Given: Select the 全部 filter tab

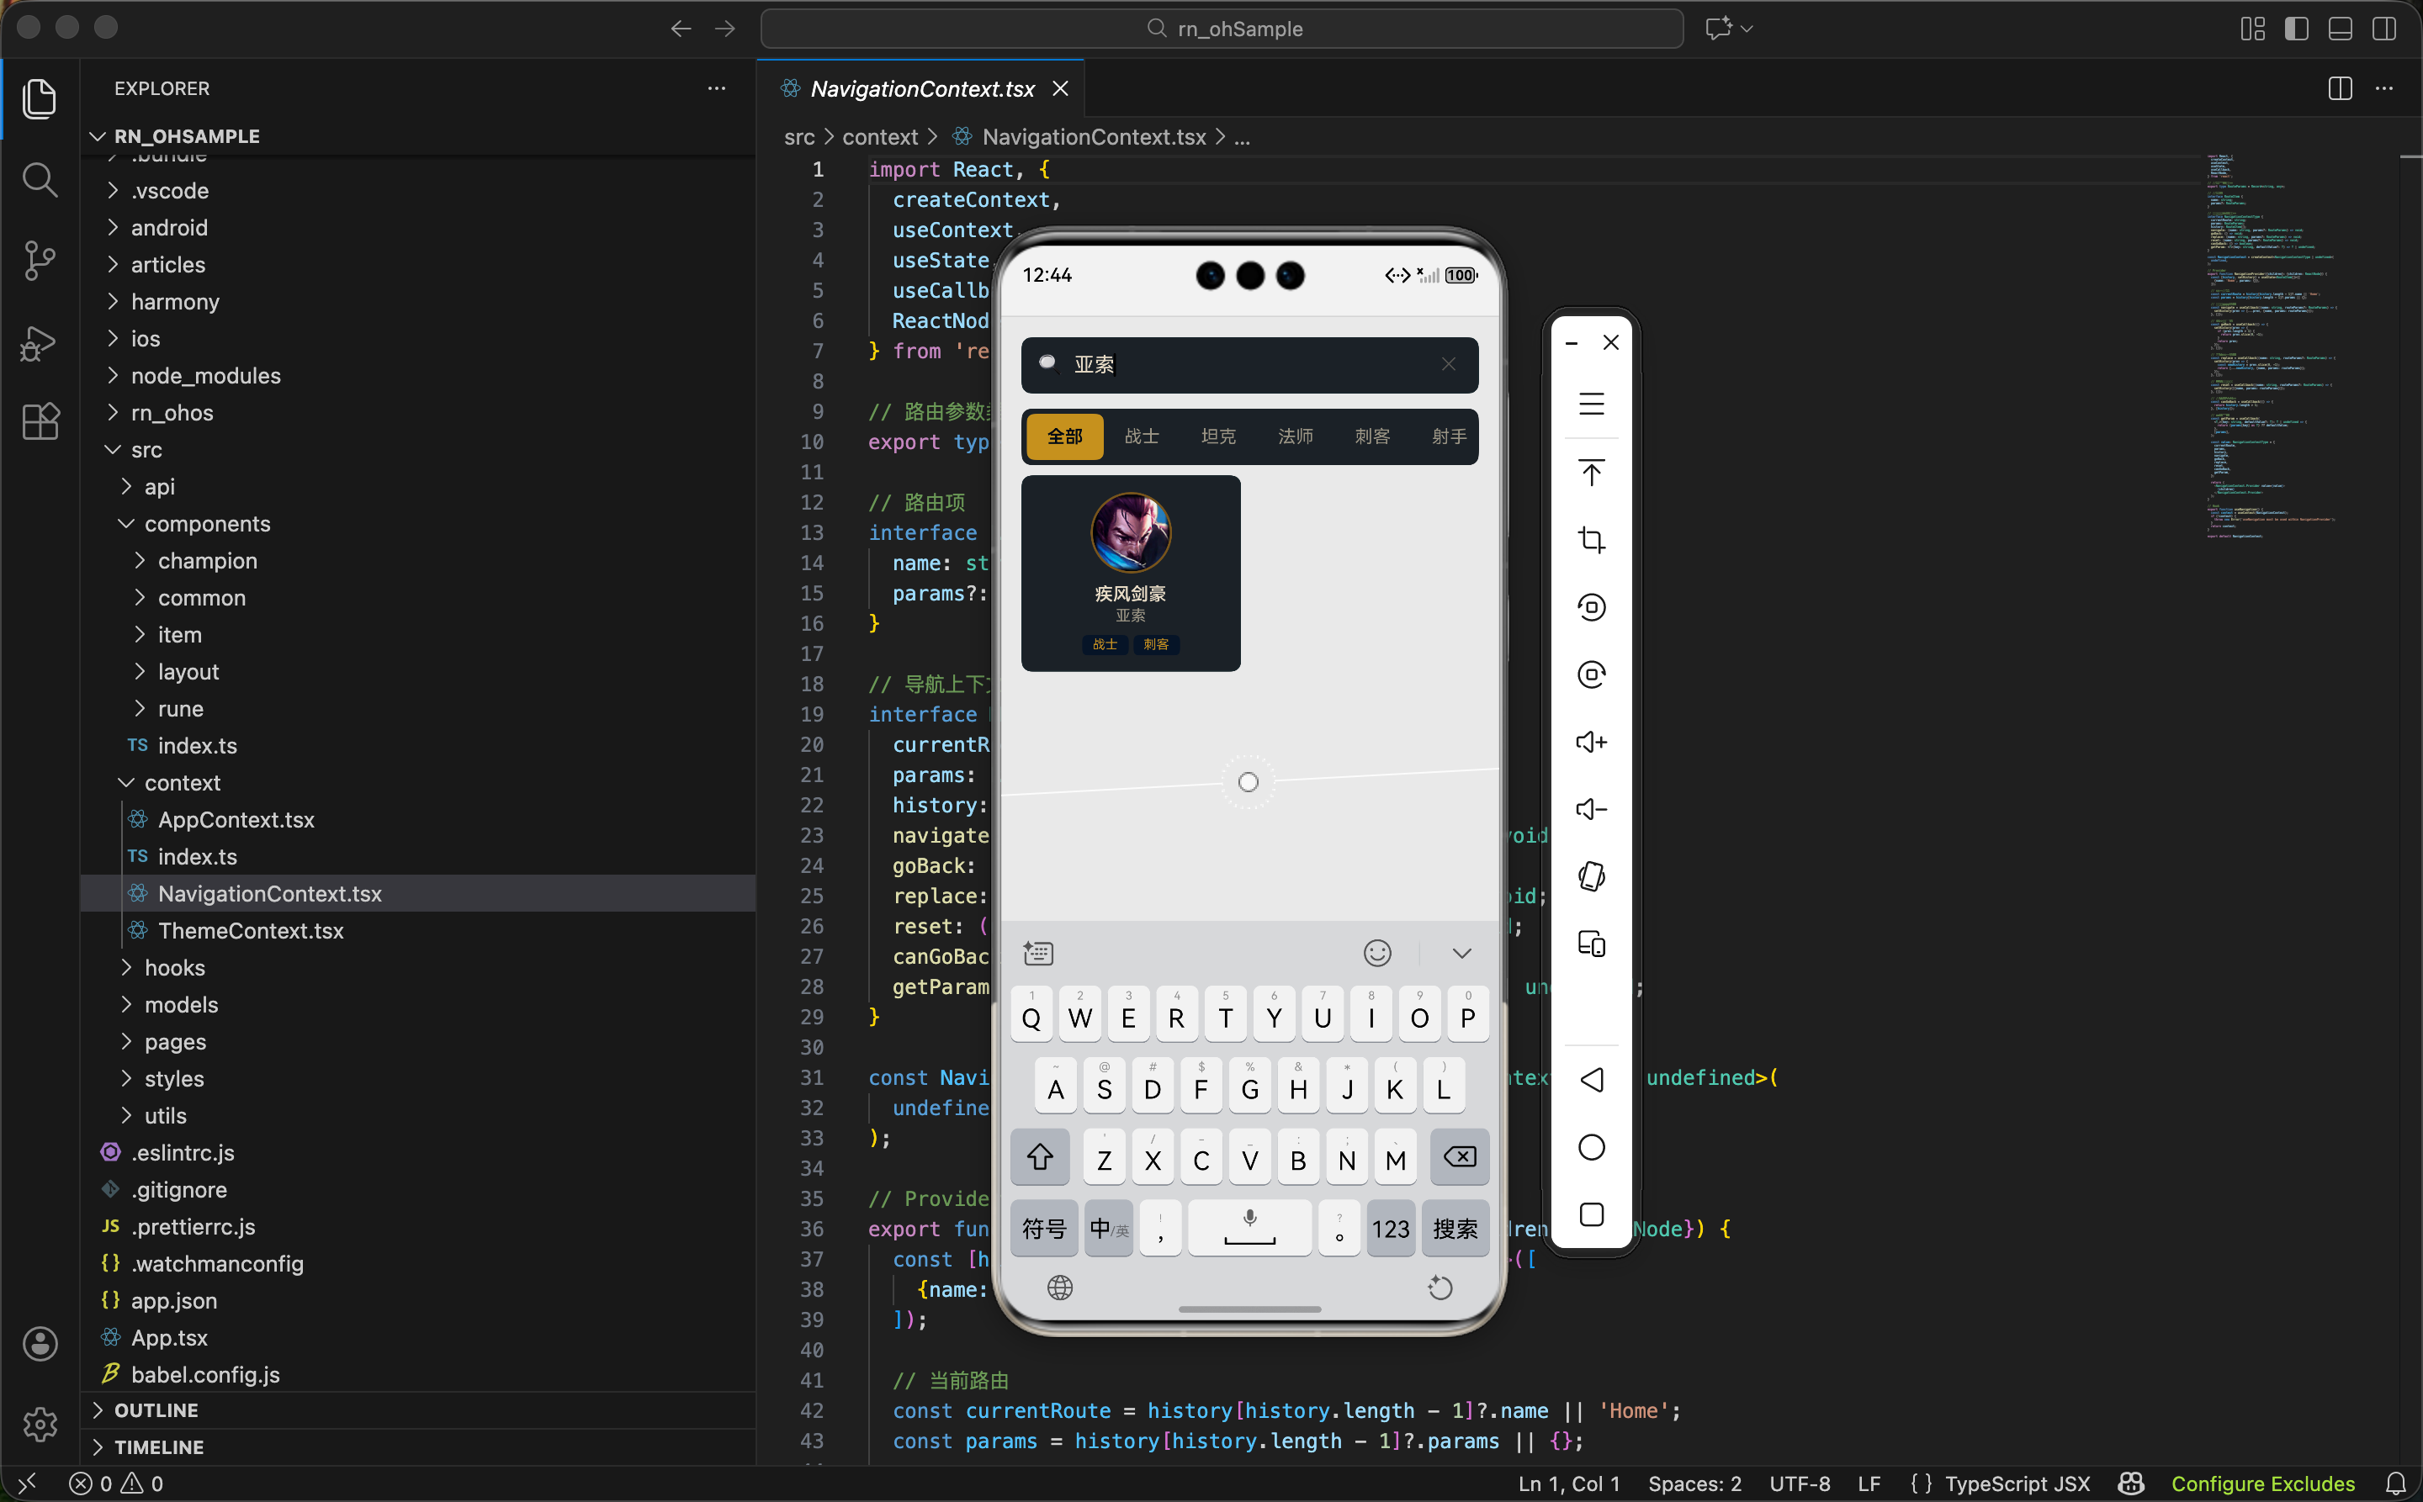Looking at the screenshot, I should [x=1064, y=436].
